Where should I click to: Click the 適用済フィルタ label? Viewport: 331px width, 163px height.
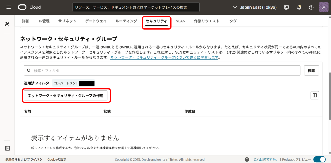tap(36, 83)
